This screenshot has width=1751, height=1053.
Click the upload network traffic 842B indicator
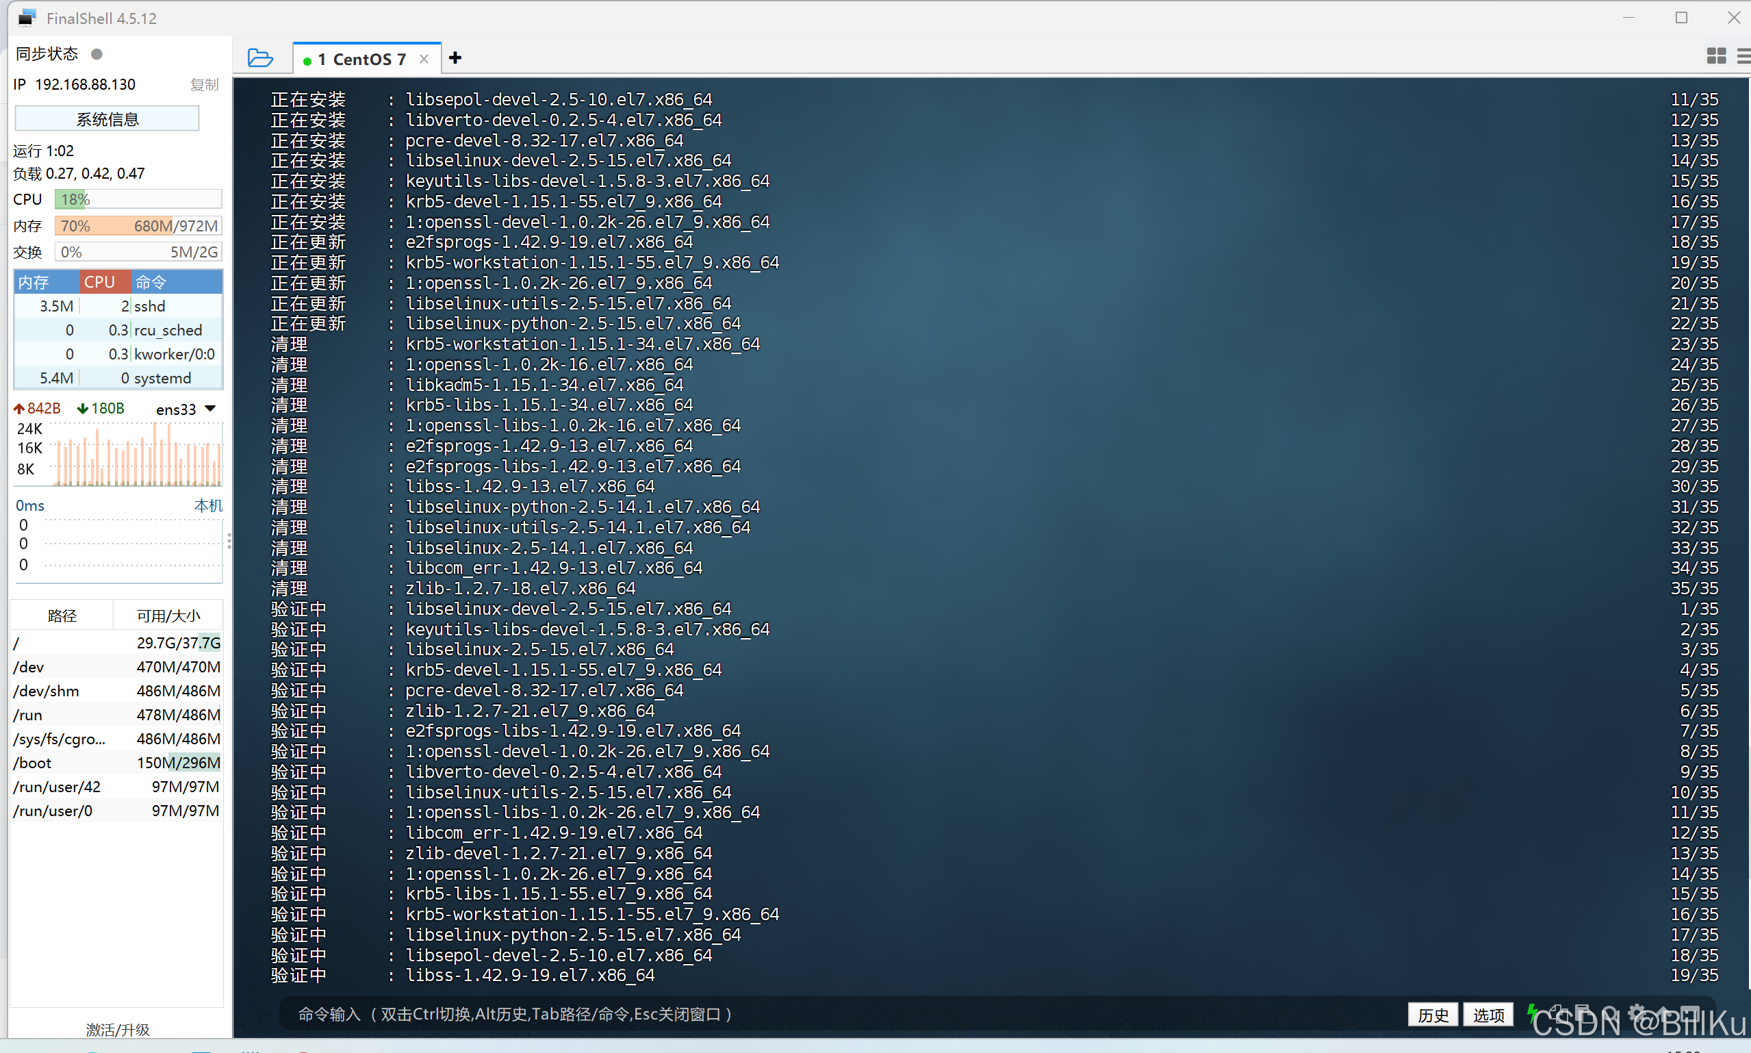(37, 409)
